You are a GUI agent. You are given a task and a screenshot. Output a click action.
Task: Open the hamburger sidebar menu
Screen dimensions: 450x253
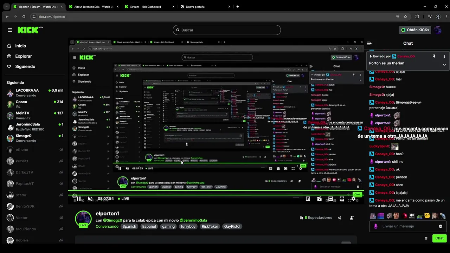tap(10, 30)
